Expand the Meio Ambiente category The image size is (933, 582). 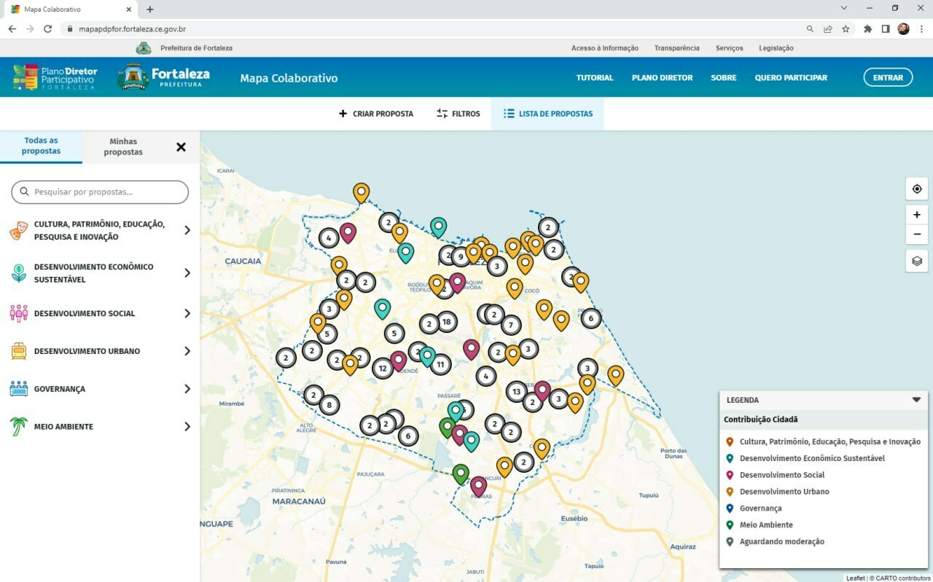pos(187,427)
